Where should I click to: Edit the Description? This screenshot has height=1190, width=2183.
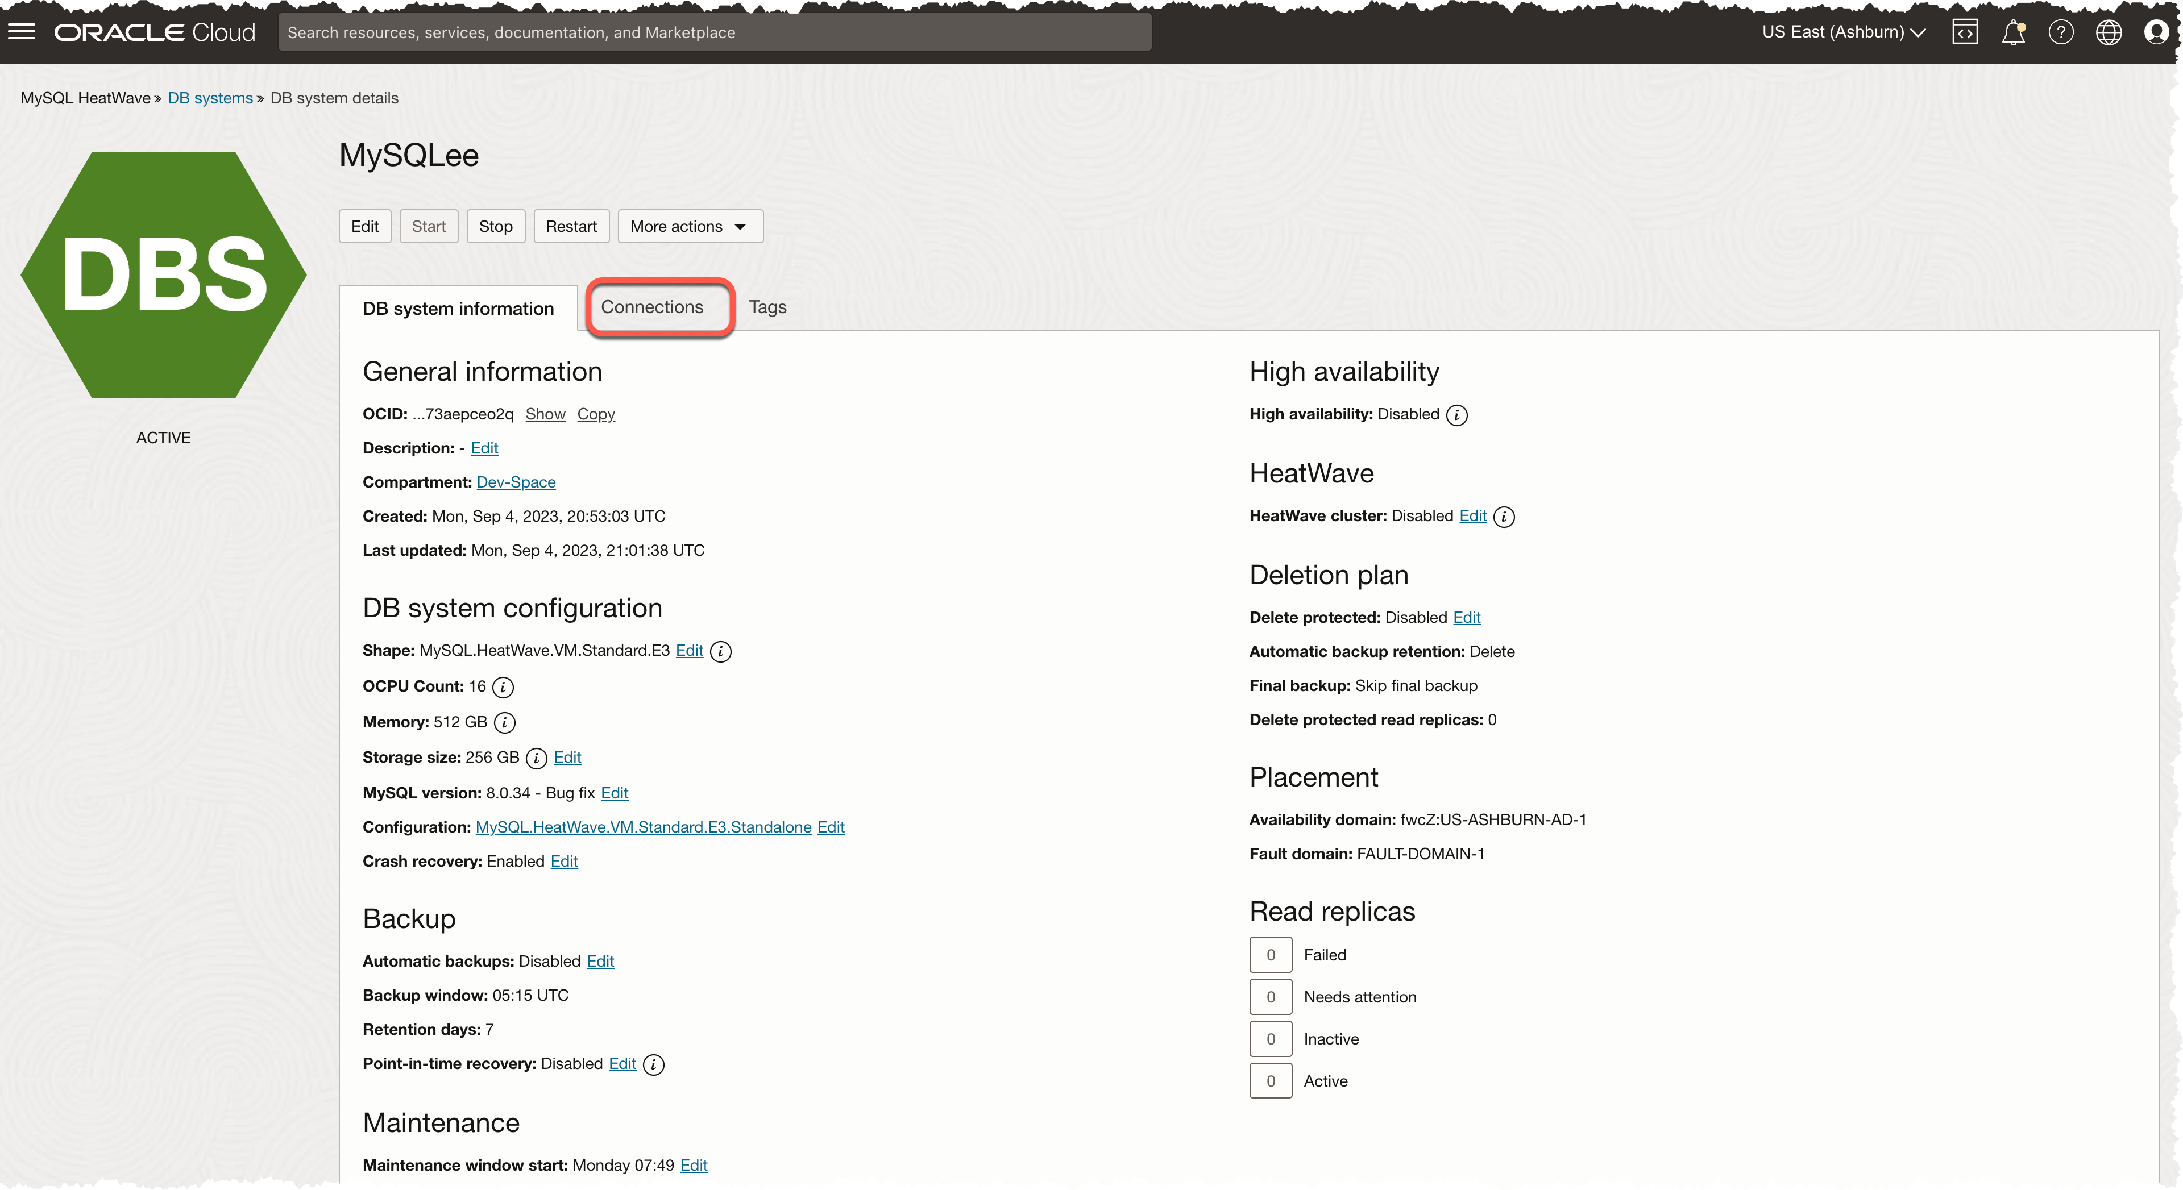(x=484, y=448)
